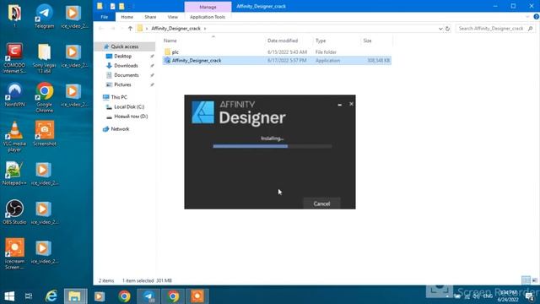Screen dimensions: 540x304
Task: Click the File Explorer taskbar button
Action: pyautogui.click(x=75, y=296)
